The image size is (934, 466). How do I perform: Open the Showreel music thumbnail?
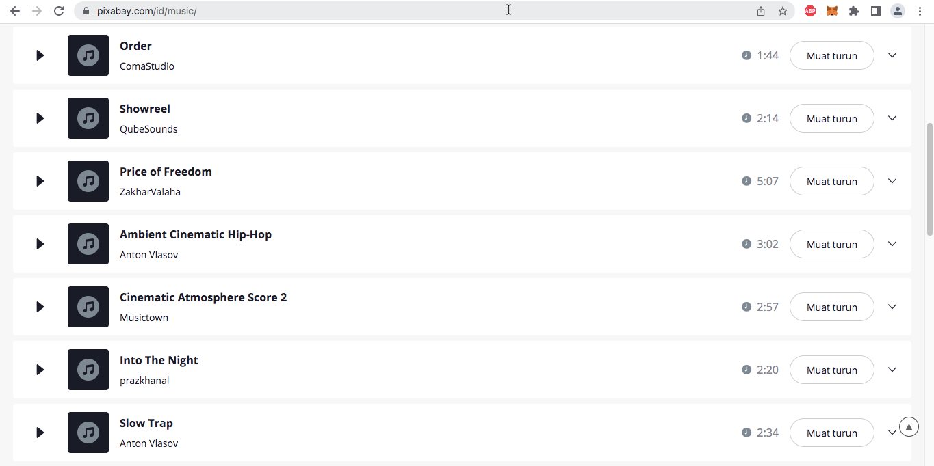point(88,118)
